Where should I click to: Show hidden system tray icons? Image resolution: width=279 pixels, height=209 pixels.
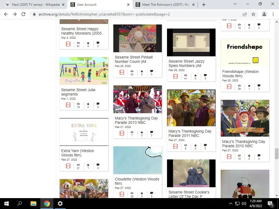[231, 204]
